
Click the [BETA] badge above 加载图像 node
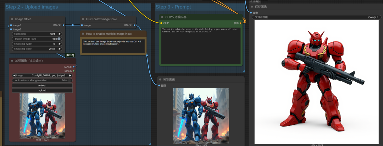point(70,55)
